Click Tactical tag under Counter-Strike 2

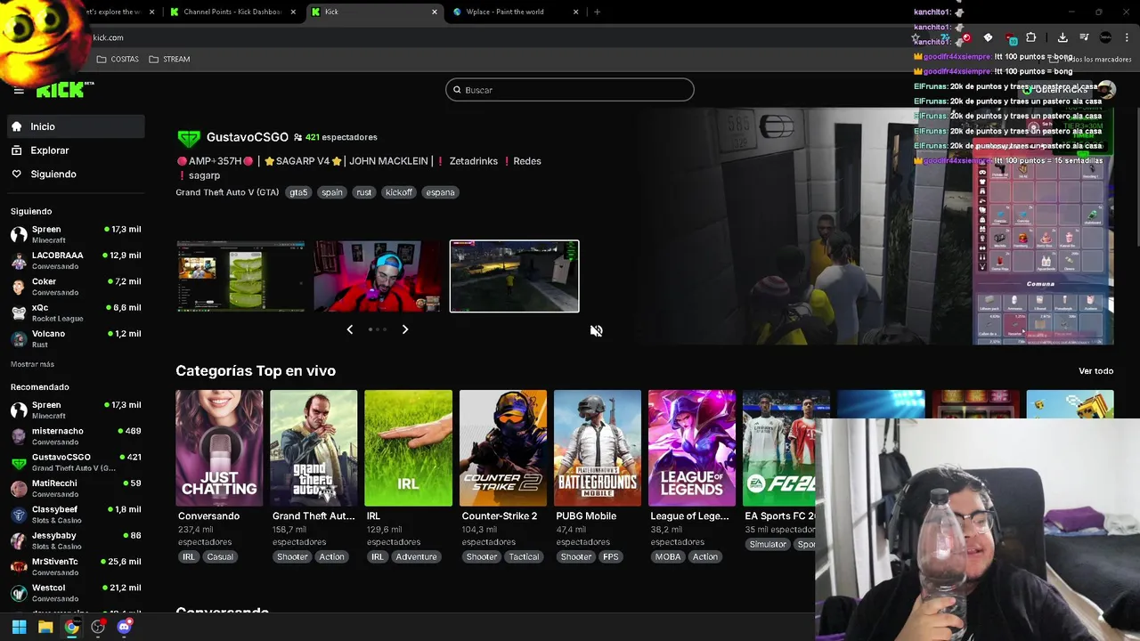524,557
